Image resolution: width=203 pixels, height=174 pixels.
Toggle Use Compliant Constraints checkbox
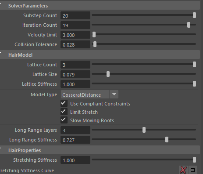[64, 103]
